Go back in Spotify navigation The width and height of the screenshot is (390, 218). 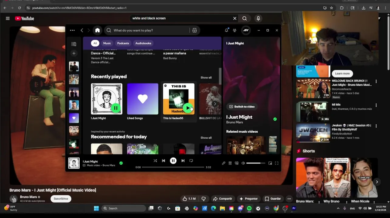tap(82, 30)
